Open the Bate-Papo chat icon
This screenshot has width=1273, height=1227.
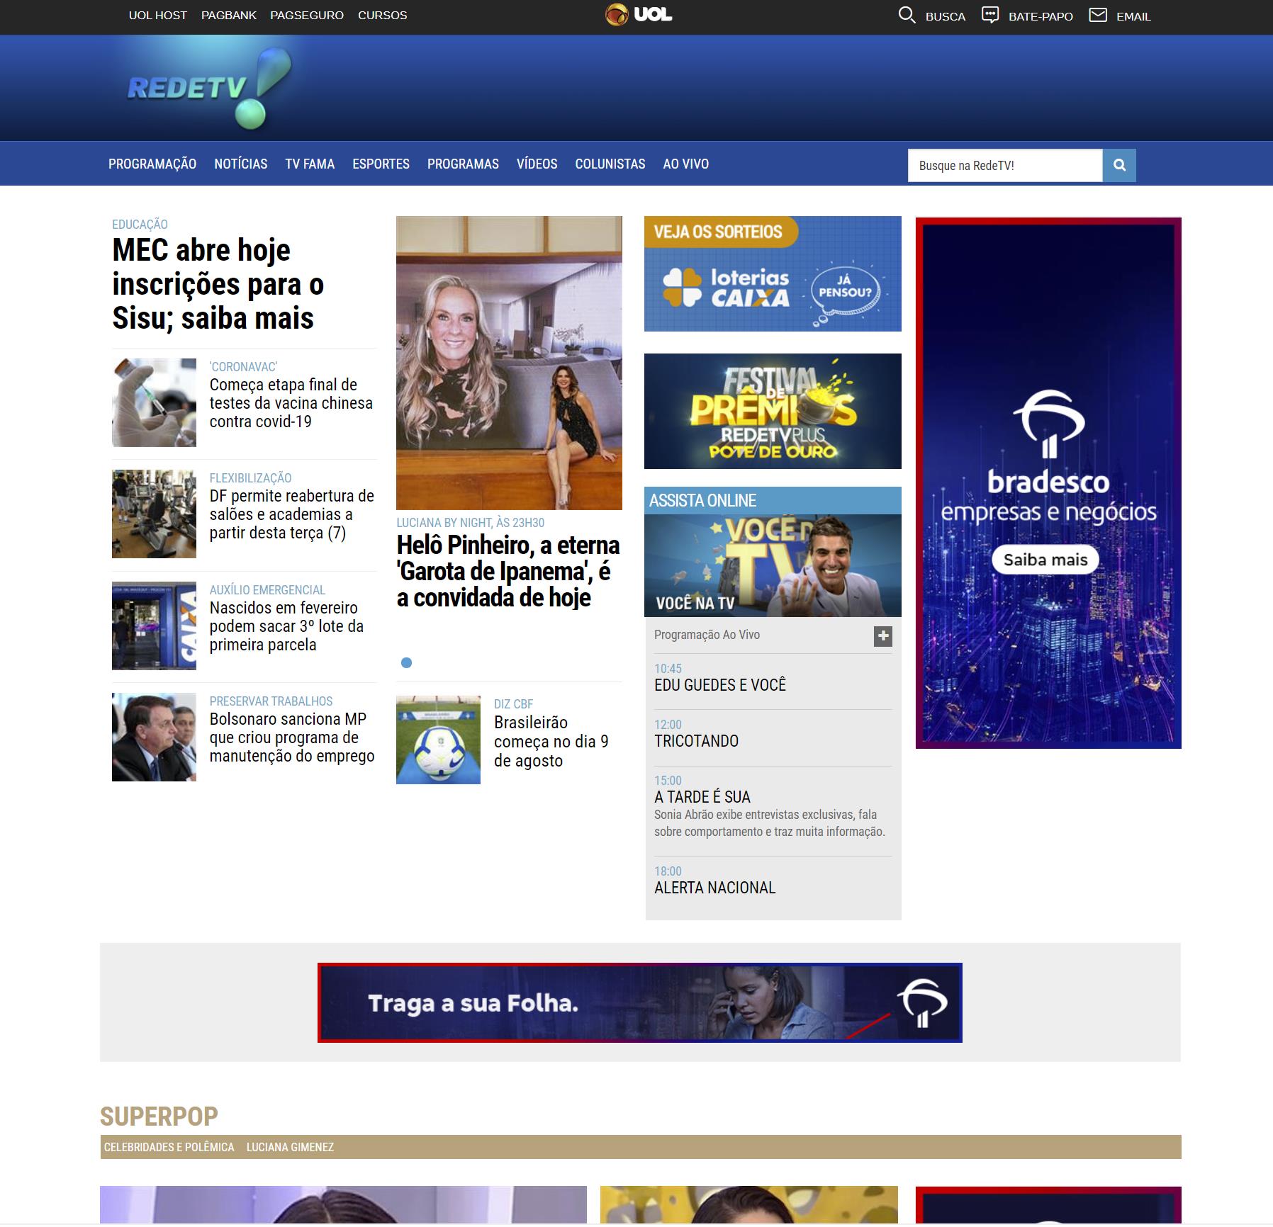[990, 15]
